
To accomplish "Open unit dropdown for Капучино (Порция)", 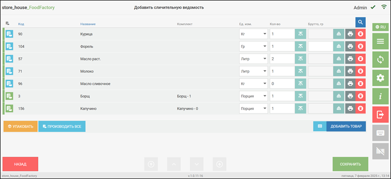I will coord(253,109).
